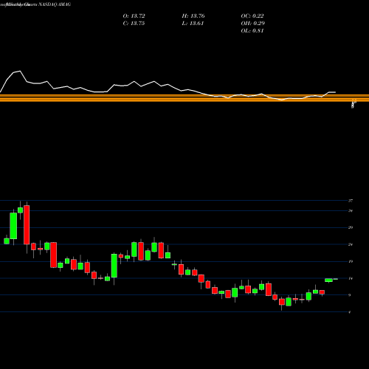Click the OC: 0.22 reading
Viewport: 369px width, 369px height.
pyautogui.click(x=252, y=16)
